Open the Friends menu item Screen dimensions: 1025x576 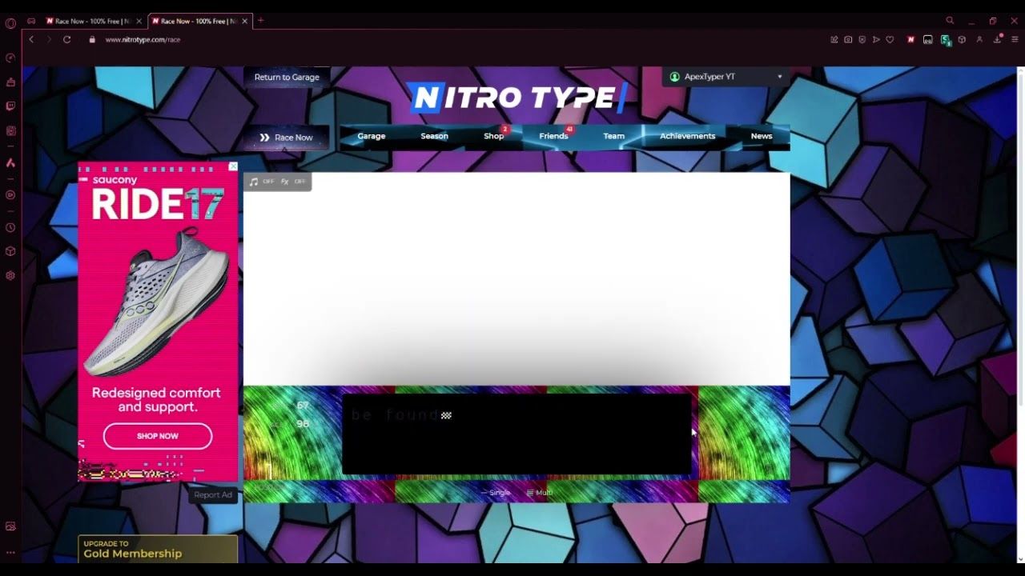pos(553,136)
